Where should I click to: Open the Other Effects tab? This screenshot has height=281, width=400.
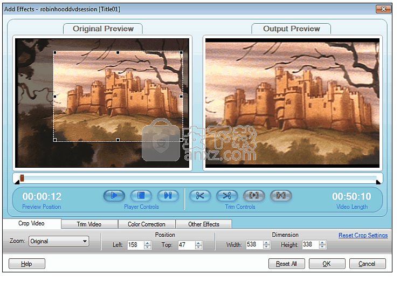(x=204, y=224)
